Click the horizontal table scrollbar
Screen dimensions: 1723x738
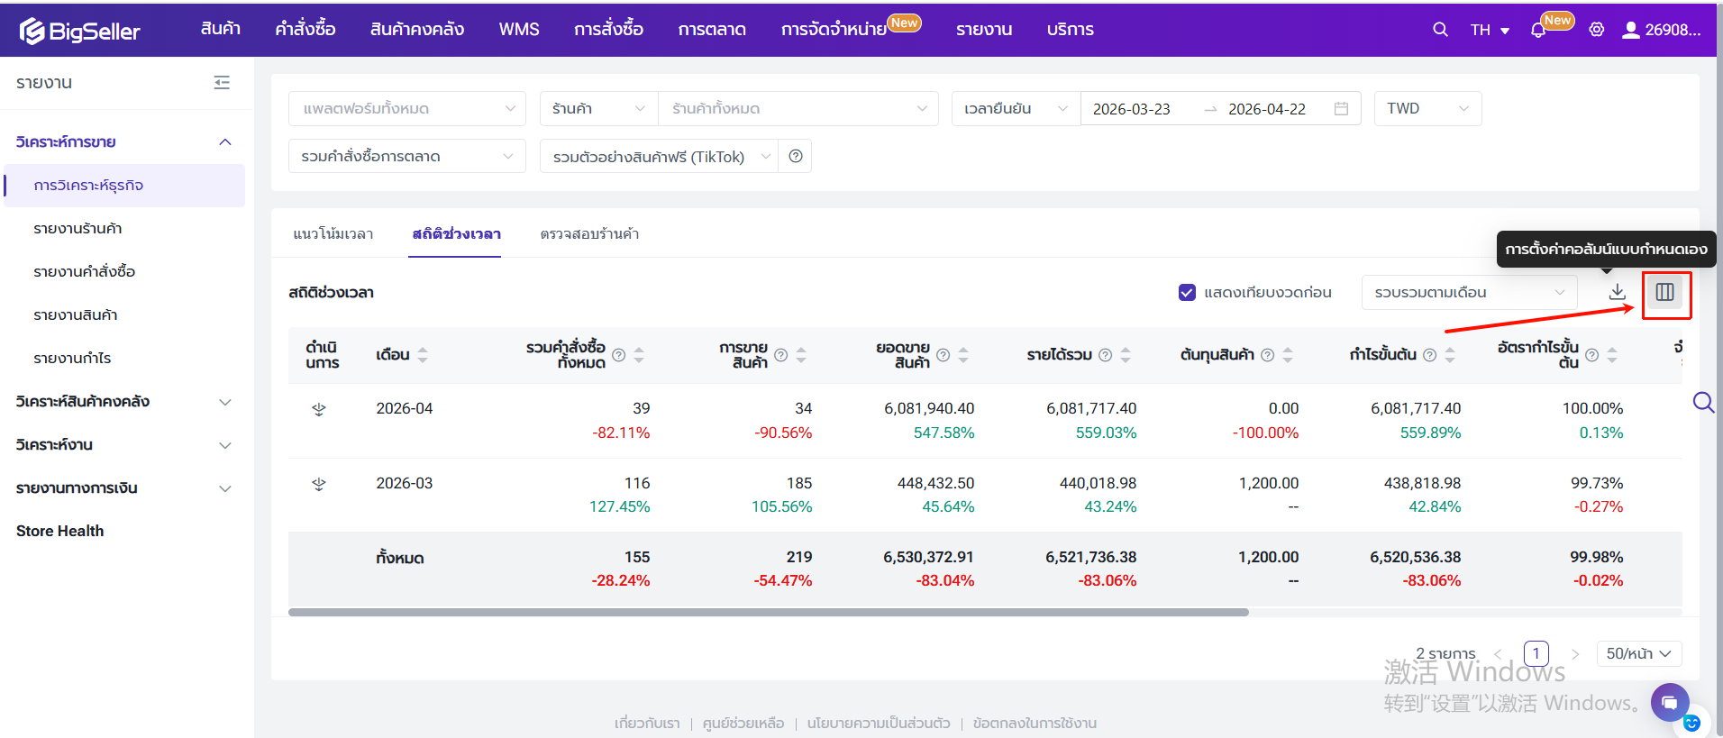tap(769, 612)
